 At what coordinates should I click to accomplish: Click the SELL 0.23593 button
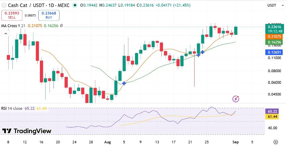tap(12, 15)
